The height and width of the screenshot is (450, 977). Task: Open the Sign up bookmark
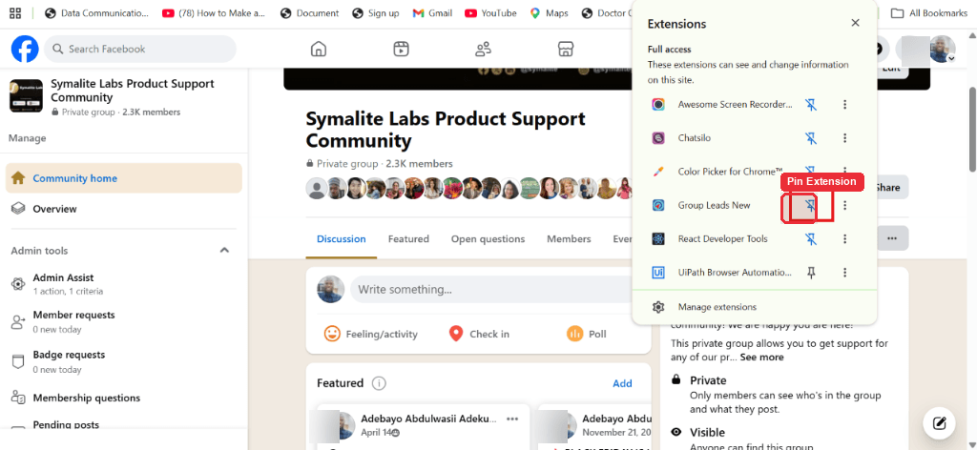pos(375,13)
